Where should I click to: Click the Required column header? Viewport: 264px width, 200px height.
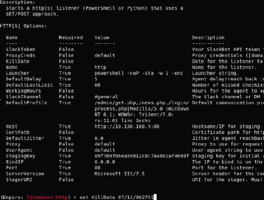coord(71,38)
